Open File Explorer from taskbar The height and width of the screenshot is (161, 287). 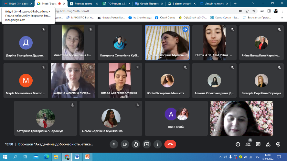[56, 157]
